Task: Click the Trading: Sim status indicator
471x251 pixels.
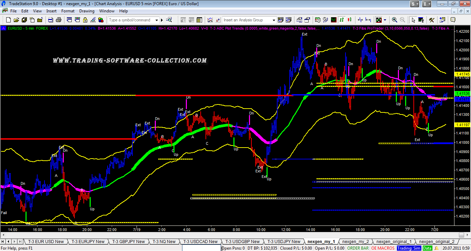Action: pyautogui.click(x=409, y=248)
